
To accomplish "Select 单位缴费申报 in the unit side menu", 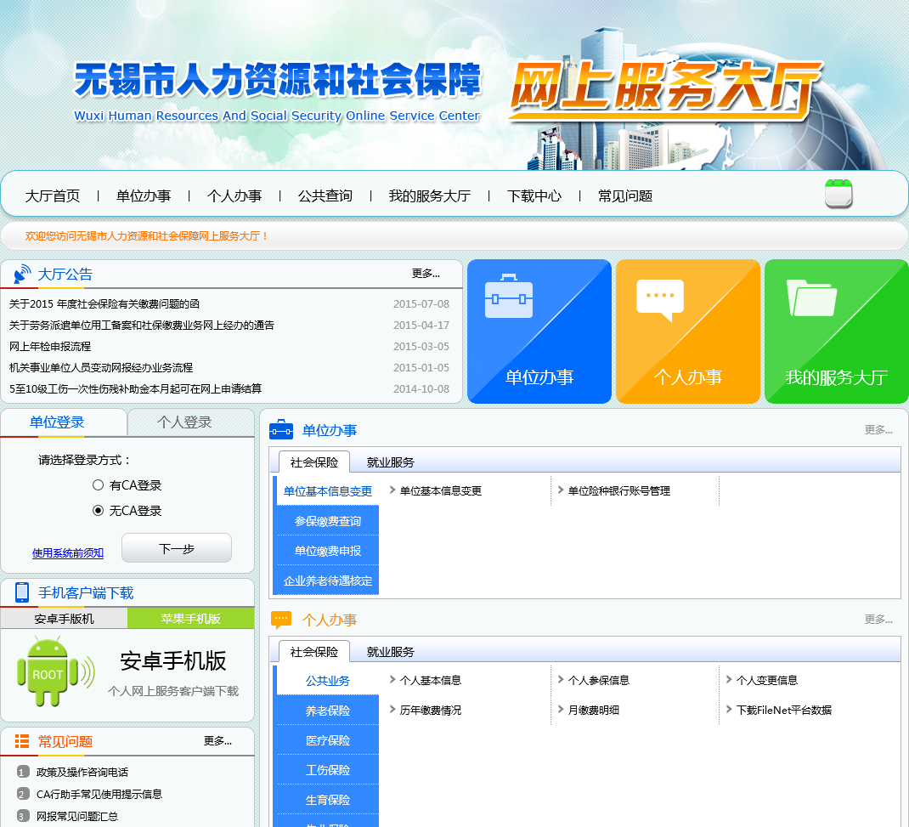I will click(328, 551).
